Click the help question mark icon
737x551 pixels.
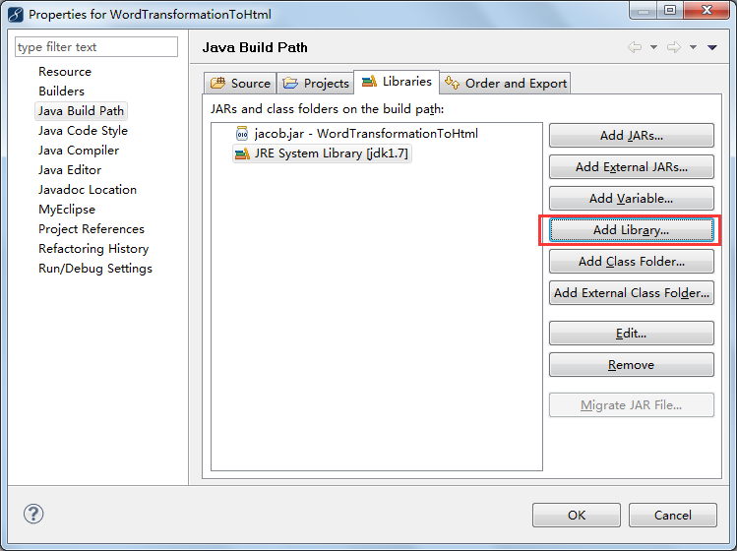pyautogui.click(x=33, y=514)
